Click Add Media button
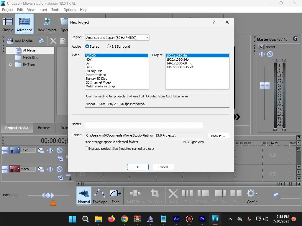This screenshot has height=226, width=302. [x=21, y=41]
